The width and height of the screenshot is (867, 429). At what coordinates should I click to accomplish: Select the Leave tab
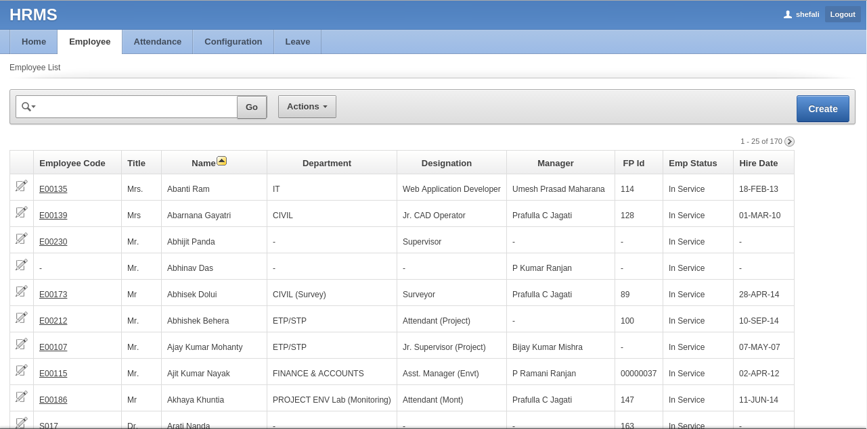tap(297, 42)
